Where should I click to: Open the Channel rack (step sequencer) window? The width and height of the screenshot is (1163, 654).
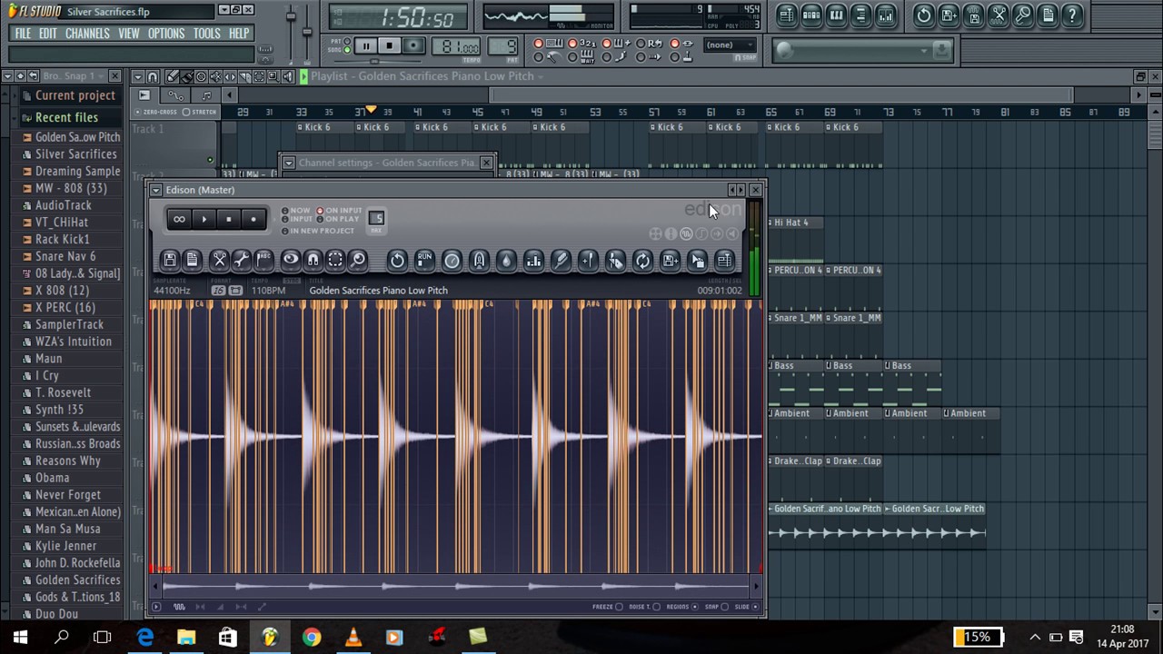(811, 15)
